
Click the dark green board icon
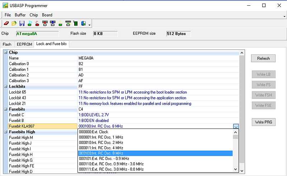coord(76,23)
